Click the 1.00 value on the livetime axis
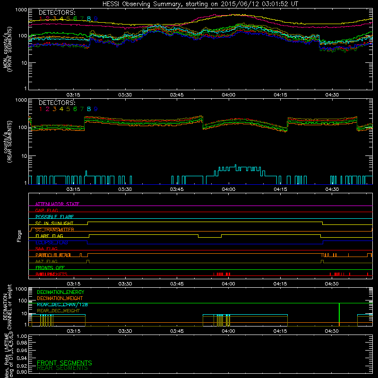 [x=22, y=336]
